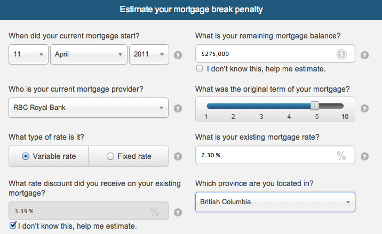Click help icon beside mortgage start date
382x234 pixels.
pos(178,55)
